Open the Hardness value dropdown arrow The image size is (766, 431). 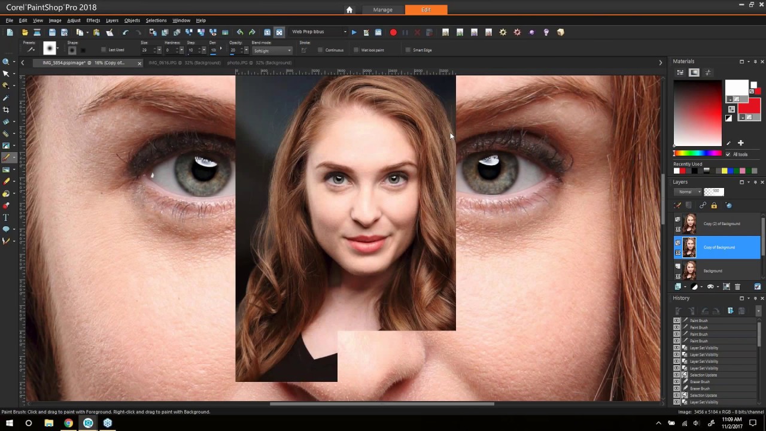(x=182, y=50)
